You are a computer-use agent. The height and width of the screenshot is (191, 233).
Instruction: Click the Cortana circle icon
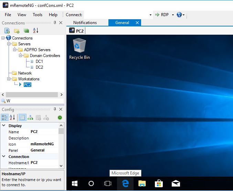[91, 183]
